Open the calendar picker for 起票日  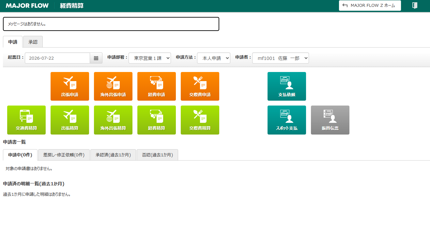(96, 58)
